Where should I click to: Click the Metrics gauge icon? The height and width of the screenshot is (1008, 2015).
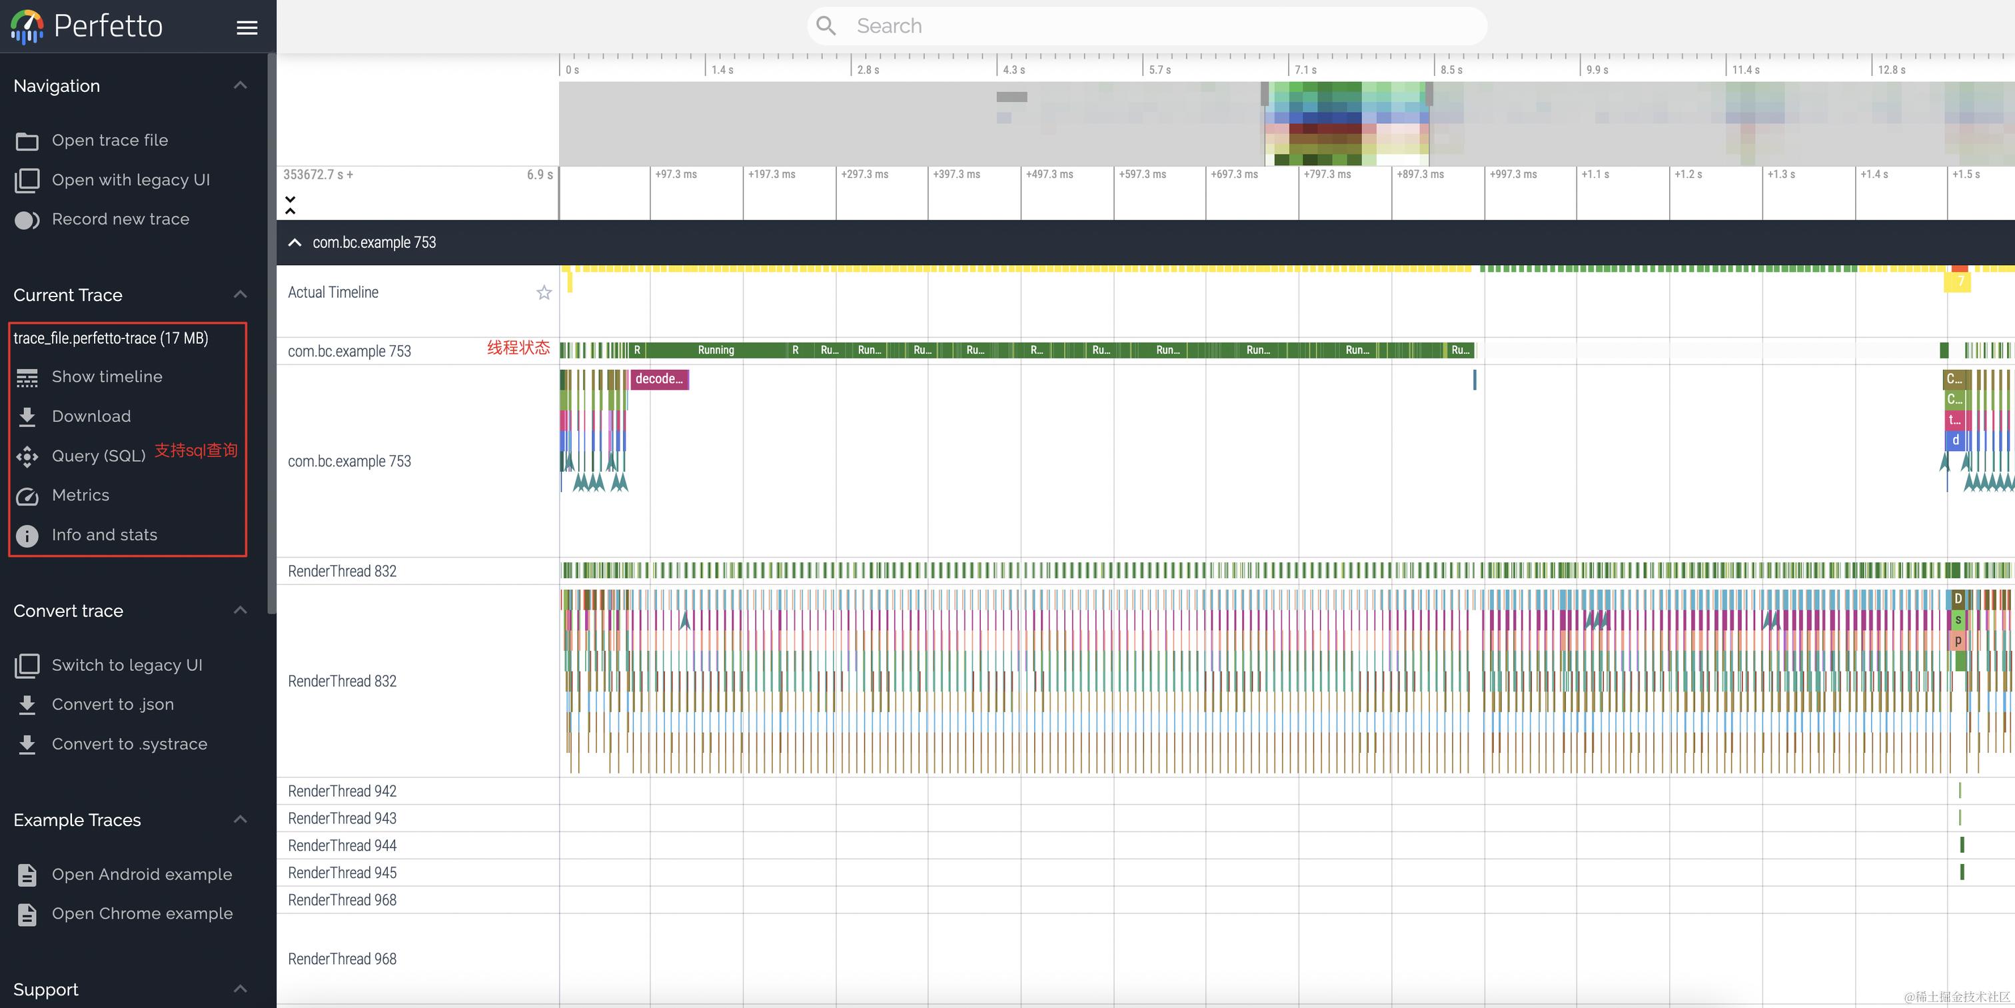(x=27, y=496)
